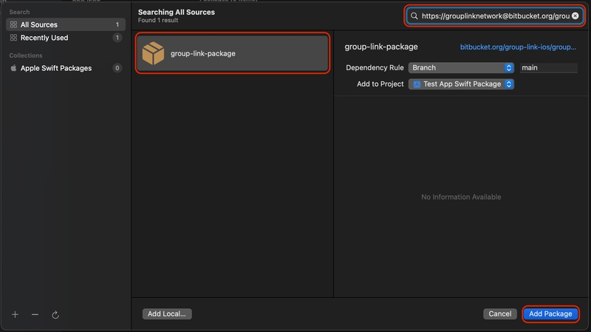
Task: Select Recently Used in the sidebar
Action: click(44, 38)
